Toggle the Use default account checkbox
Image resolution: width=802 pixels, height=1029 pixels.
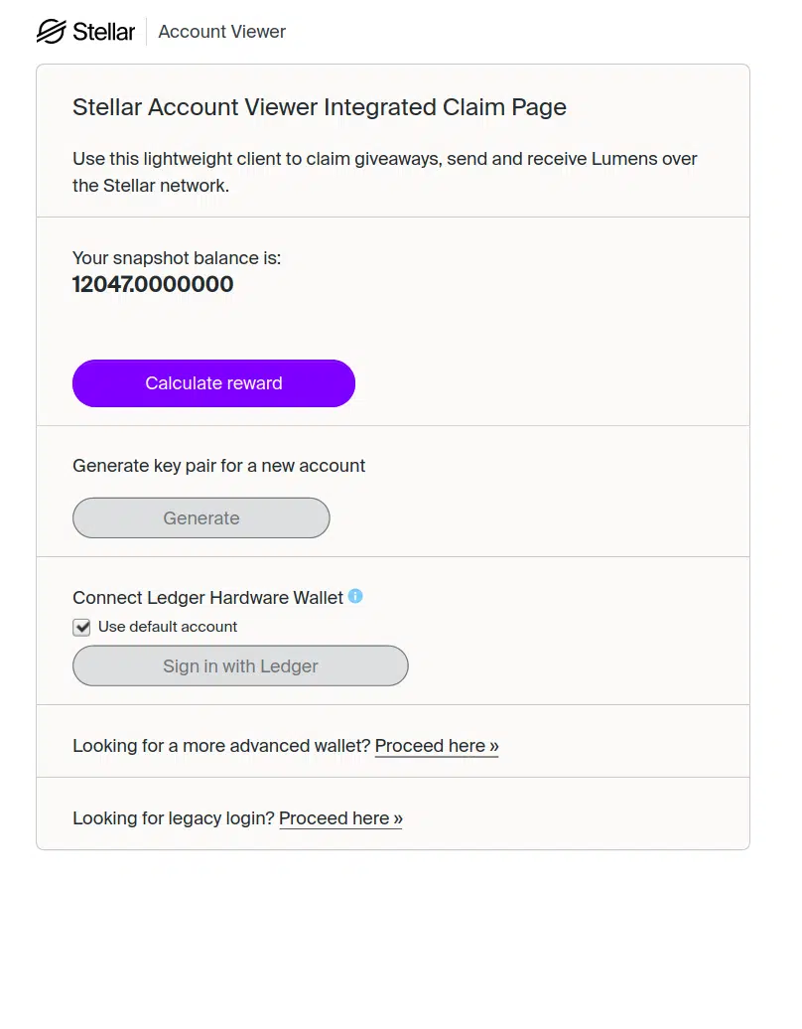point(81,627)
